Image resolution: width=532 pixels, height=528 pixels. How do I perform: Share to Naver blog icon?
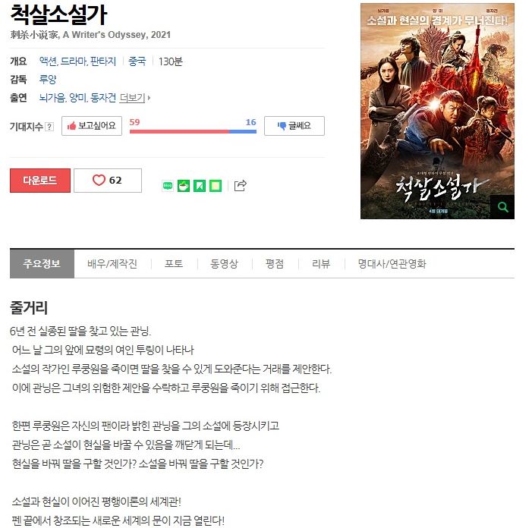[x=168, y=186]
